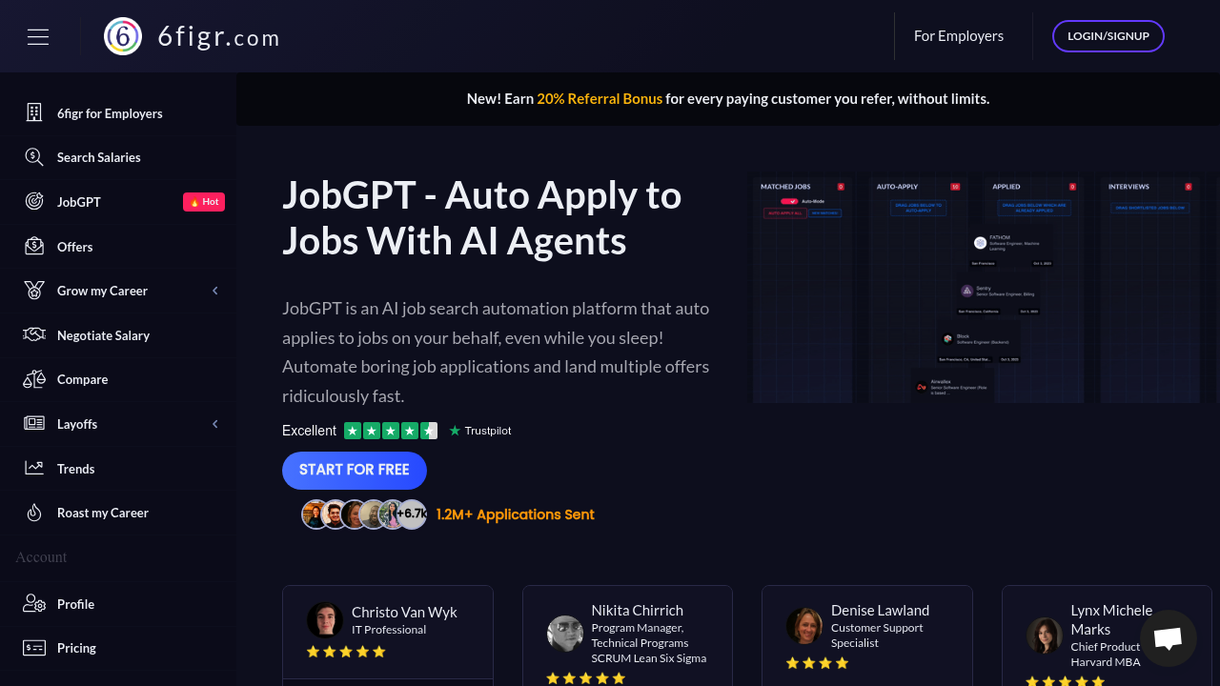Click the Trends chart icon
The width and height of the screenshot is (1220, 686).
coord(33,468)
